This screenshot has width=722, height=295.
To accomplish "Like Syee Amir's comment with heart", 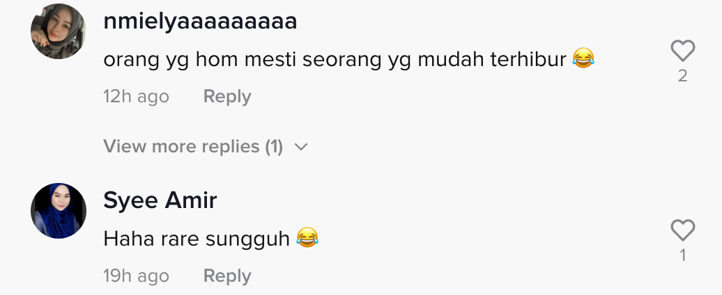I will [x=682, y=230].
